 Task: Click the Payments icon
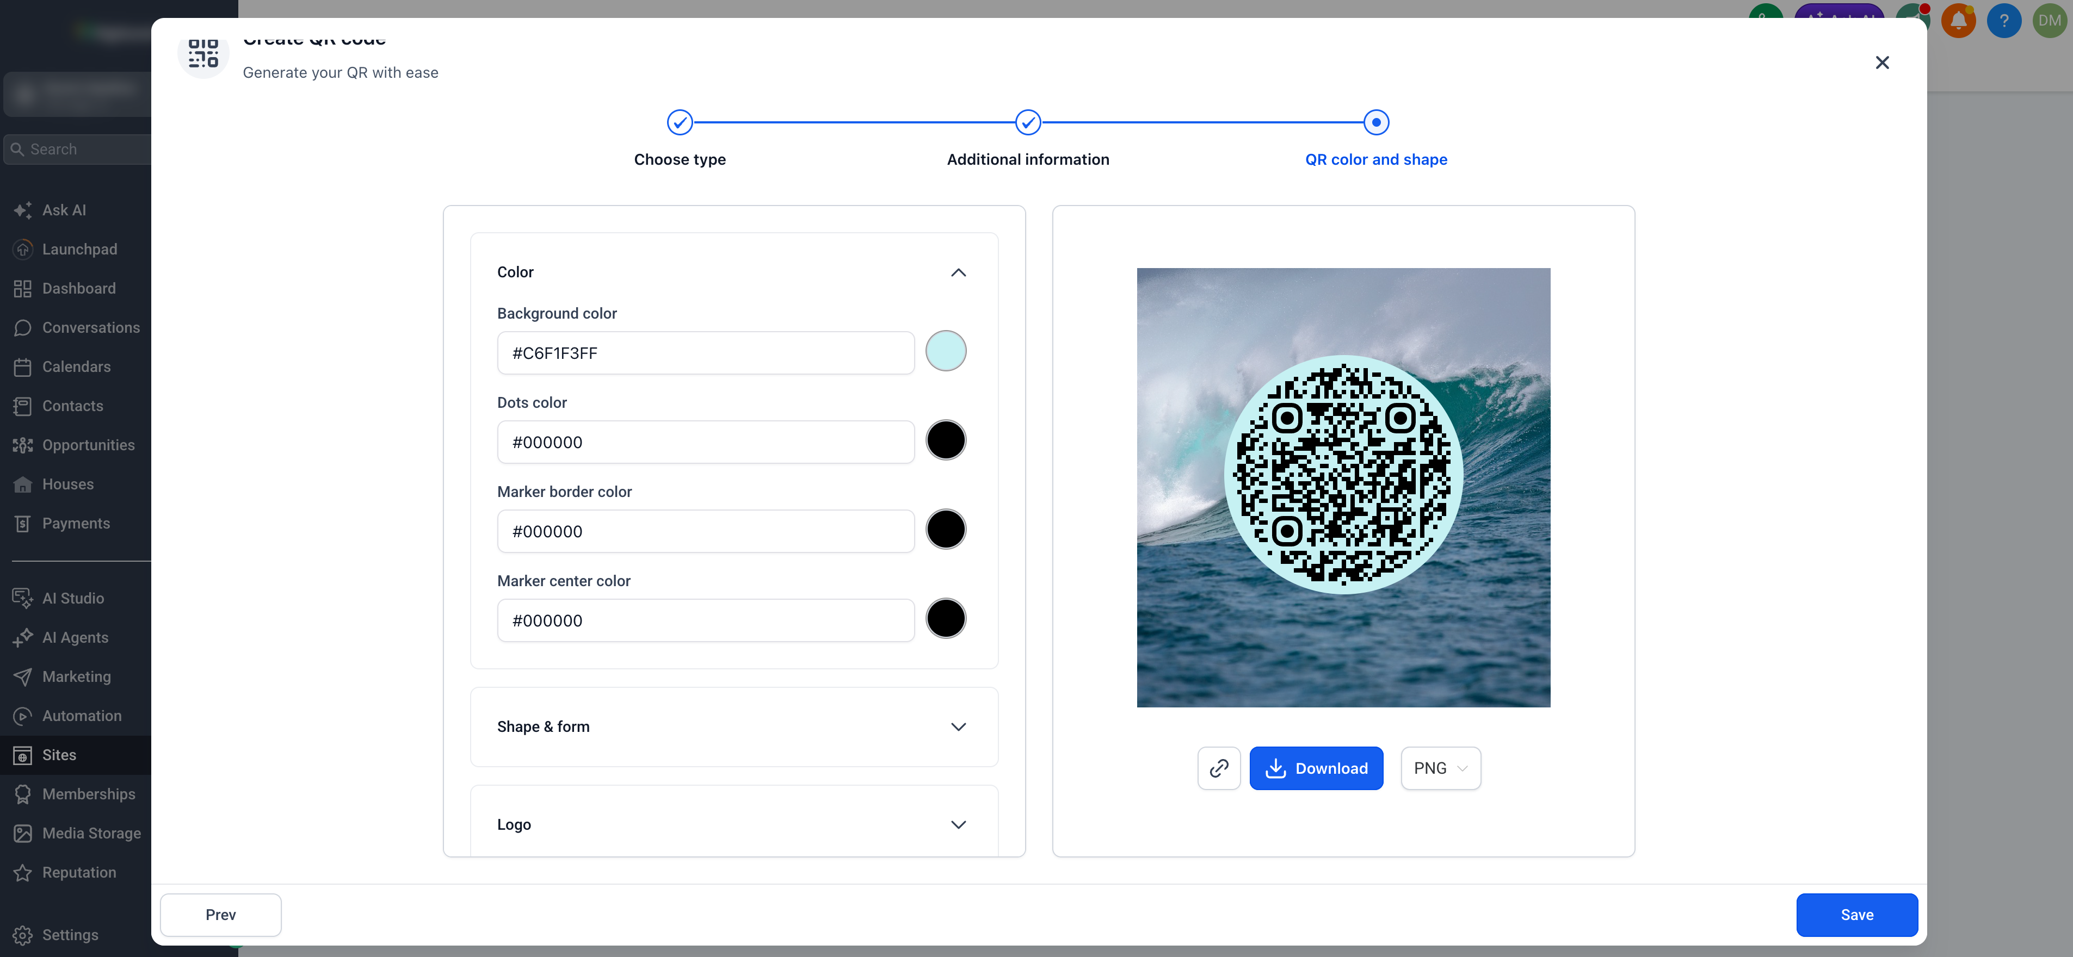pos(22,524)
